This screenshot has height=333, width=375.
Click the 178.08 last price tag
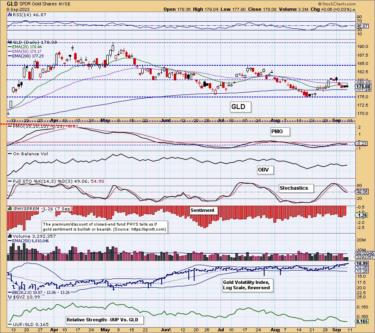tap(363, 87)
